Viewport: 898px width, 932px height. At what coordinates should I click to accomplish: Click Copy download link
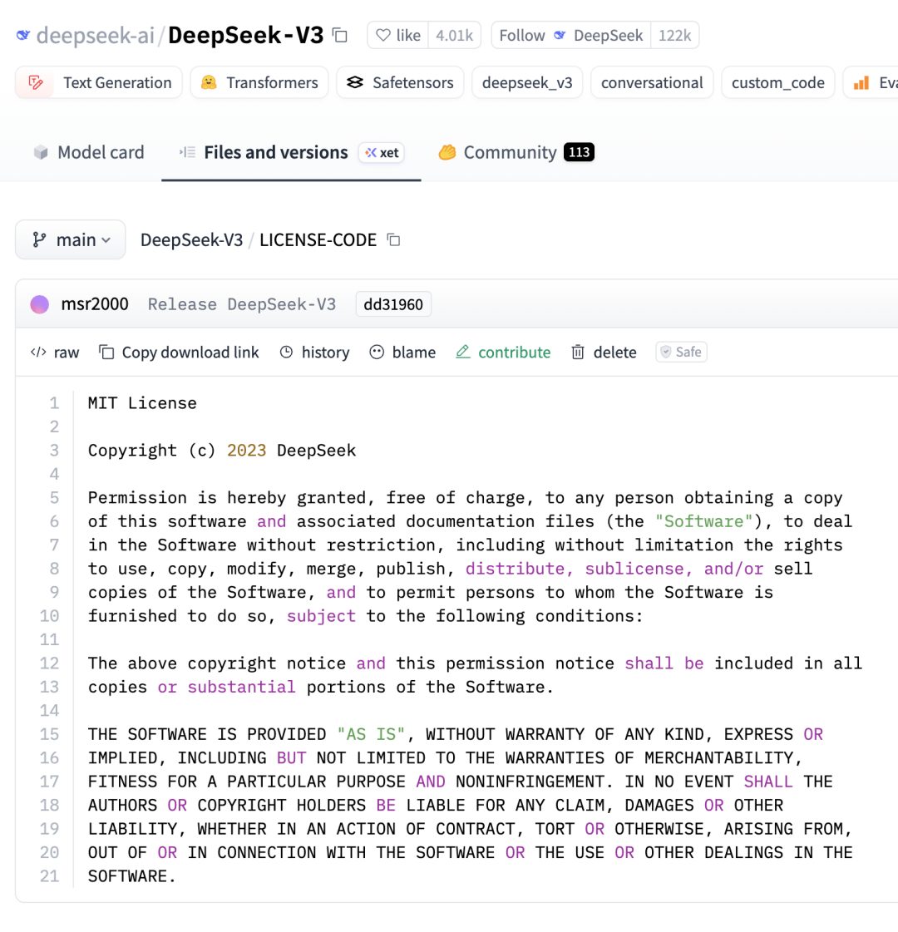point(179,353)
